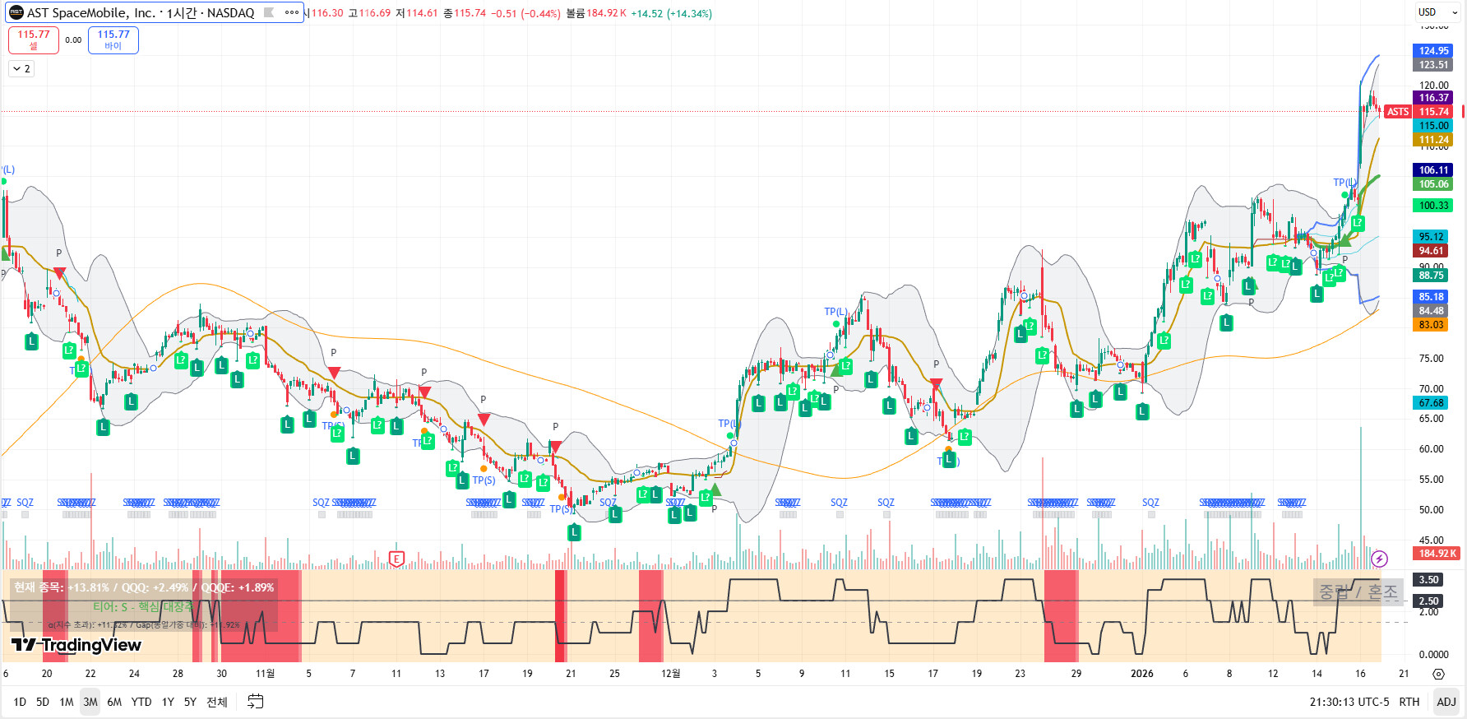Click the 중립 / 혼조 status label

pyautogui.click(x=1358, y=591)
